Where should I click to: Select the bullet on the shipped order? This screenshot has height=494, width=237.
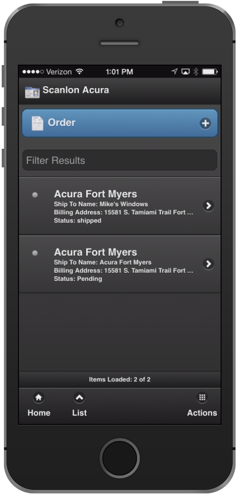coord(35,195)
